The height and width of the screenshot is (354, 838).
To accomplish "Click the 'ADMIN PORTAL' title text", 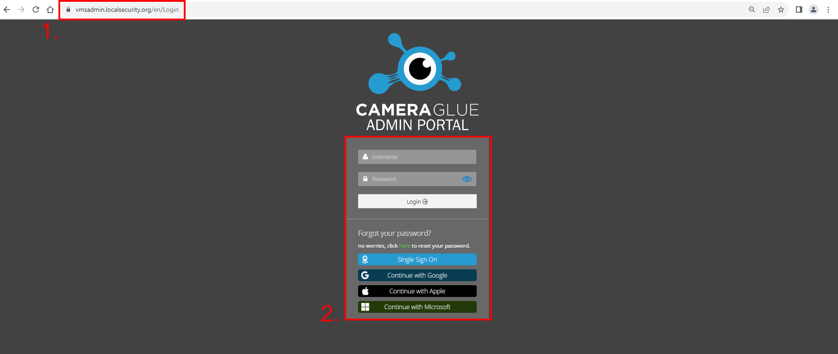I will tap(417, 125).
